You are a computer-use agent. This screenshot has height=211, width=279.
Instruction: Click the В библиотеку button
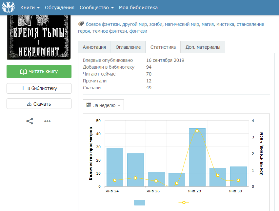(39, 88)
